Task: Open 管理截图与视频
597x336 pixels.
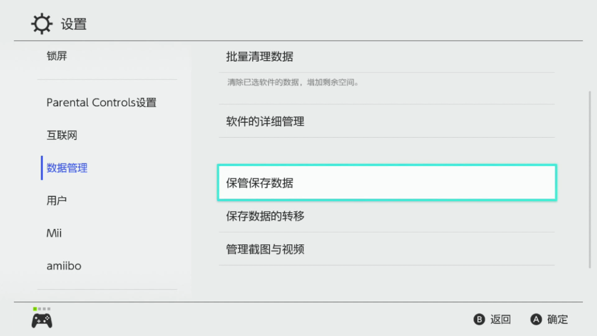Action: pyautogui.click(x=265, y=249)
